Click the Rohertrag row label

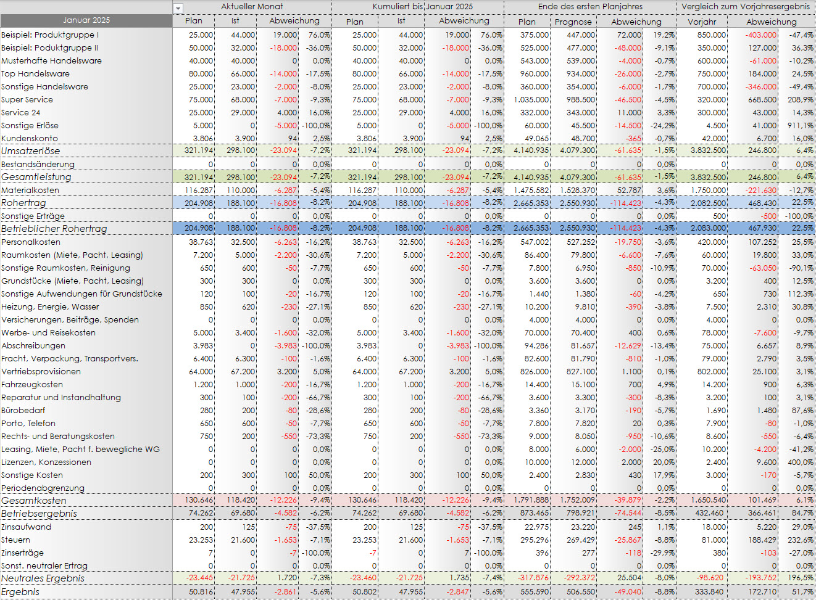[23, 203]
